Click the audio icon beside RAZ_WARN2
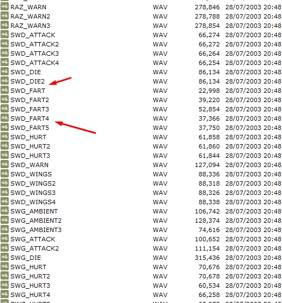Screen dimensions: 282x303 pyautogui.click(x=4, y=16)
